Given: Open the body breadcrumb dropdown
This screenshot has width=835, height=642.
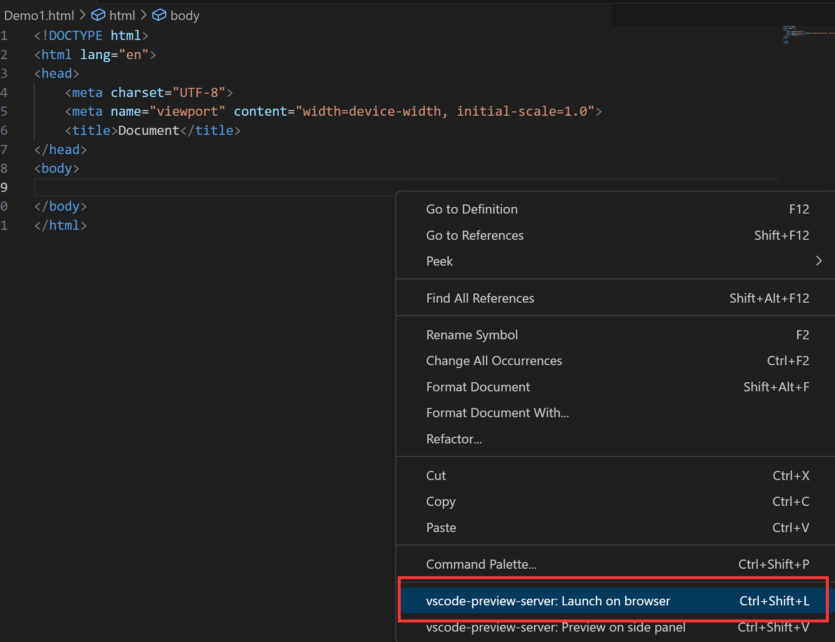Looking at the screenshot, I should tap(185, 15).
